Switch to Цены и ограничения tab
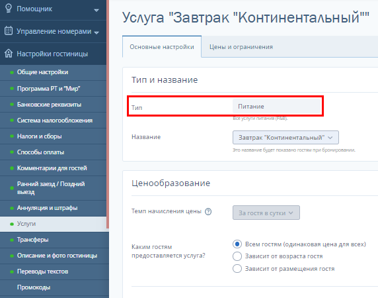This screenshot has height=298, width=378. pos(241,47)
